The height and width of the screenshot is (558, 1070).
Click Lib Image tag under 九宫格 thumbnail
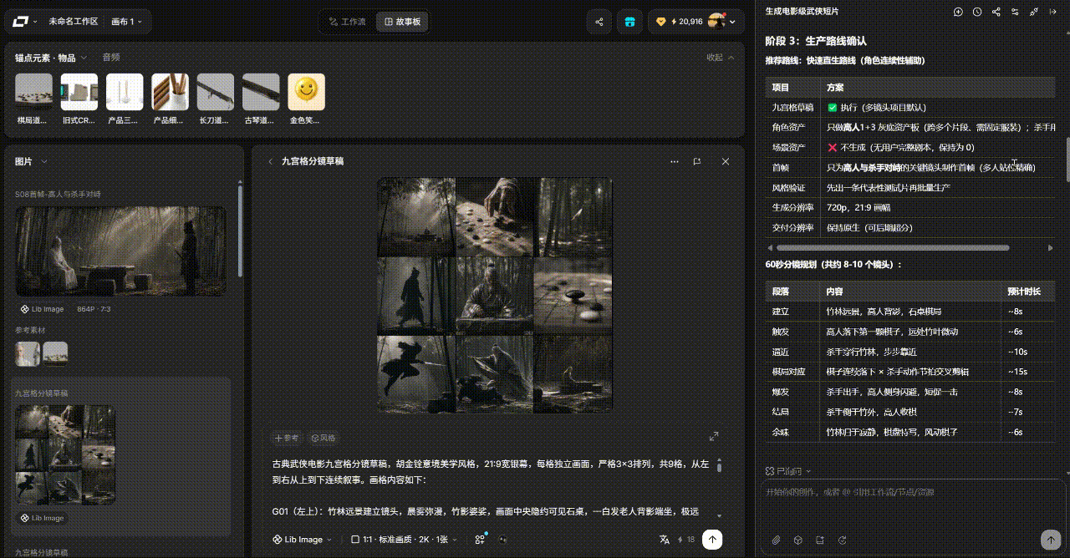point(43,518)
